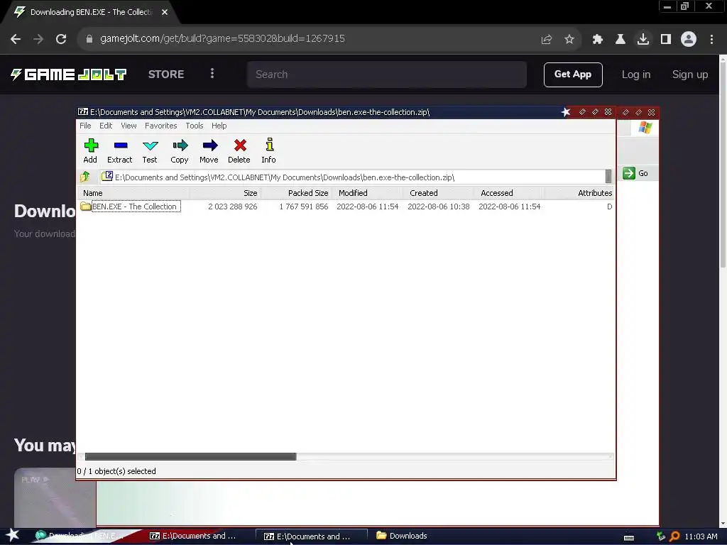
Task: Sort by Name column header
Action: coord(133,193)
